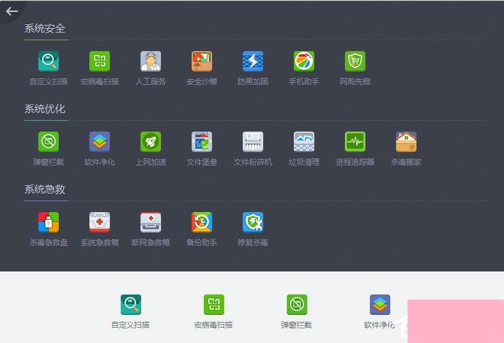
Task: Launch the 文件粉碎机 shredder
Action: (x=253, y=141)
